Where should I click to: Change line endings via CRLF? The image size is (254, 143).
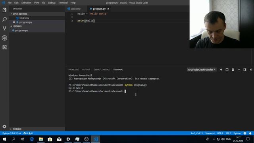coord(228,133)
